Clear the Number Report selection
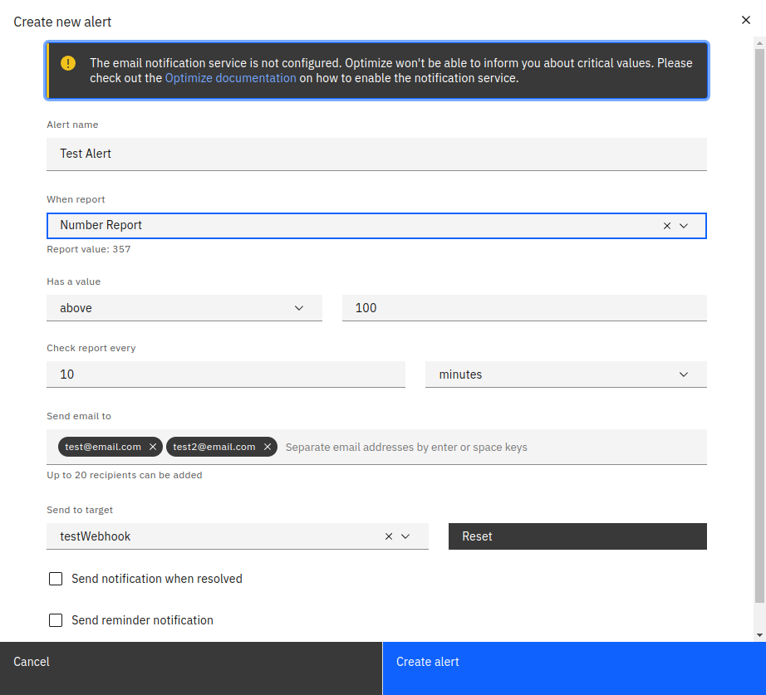The height and width of the screenshot is (695, 766). pos(666,225)
